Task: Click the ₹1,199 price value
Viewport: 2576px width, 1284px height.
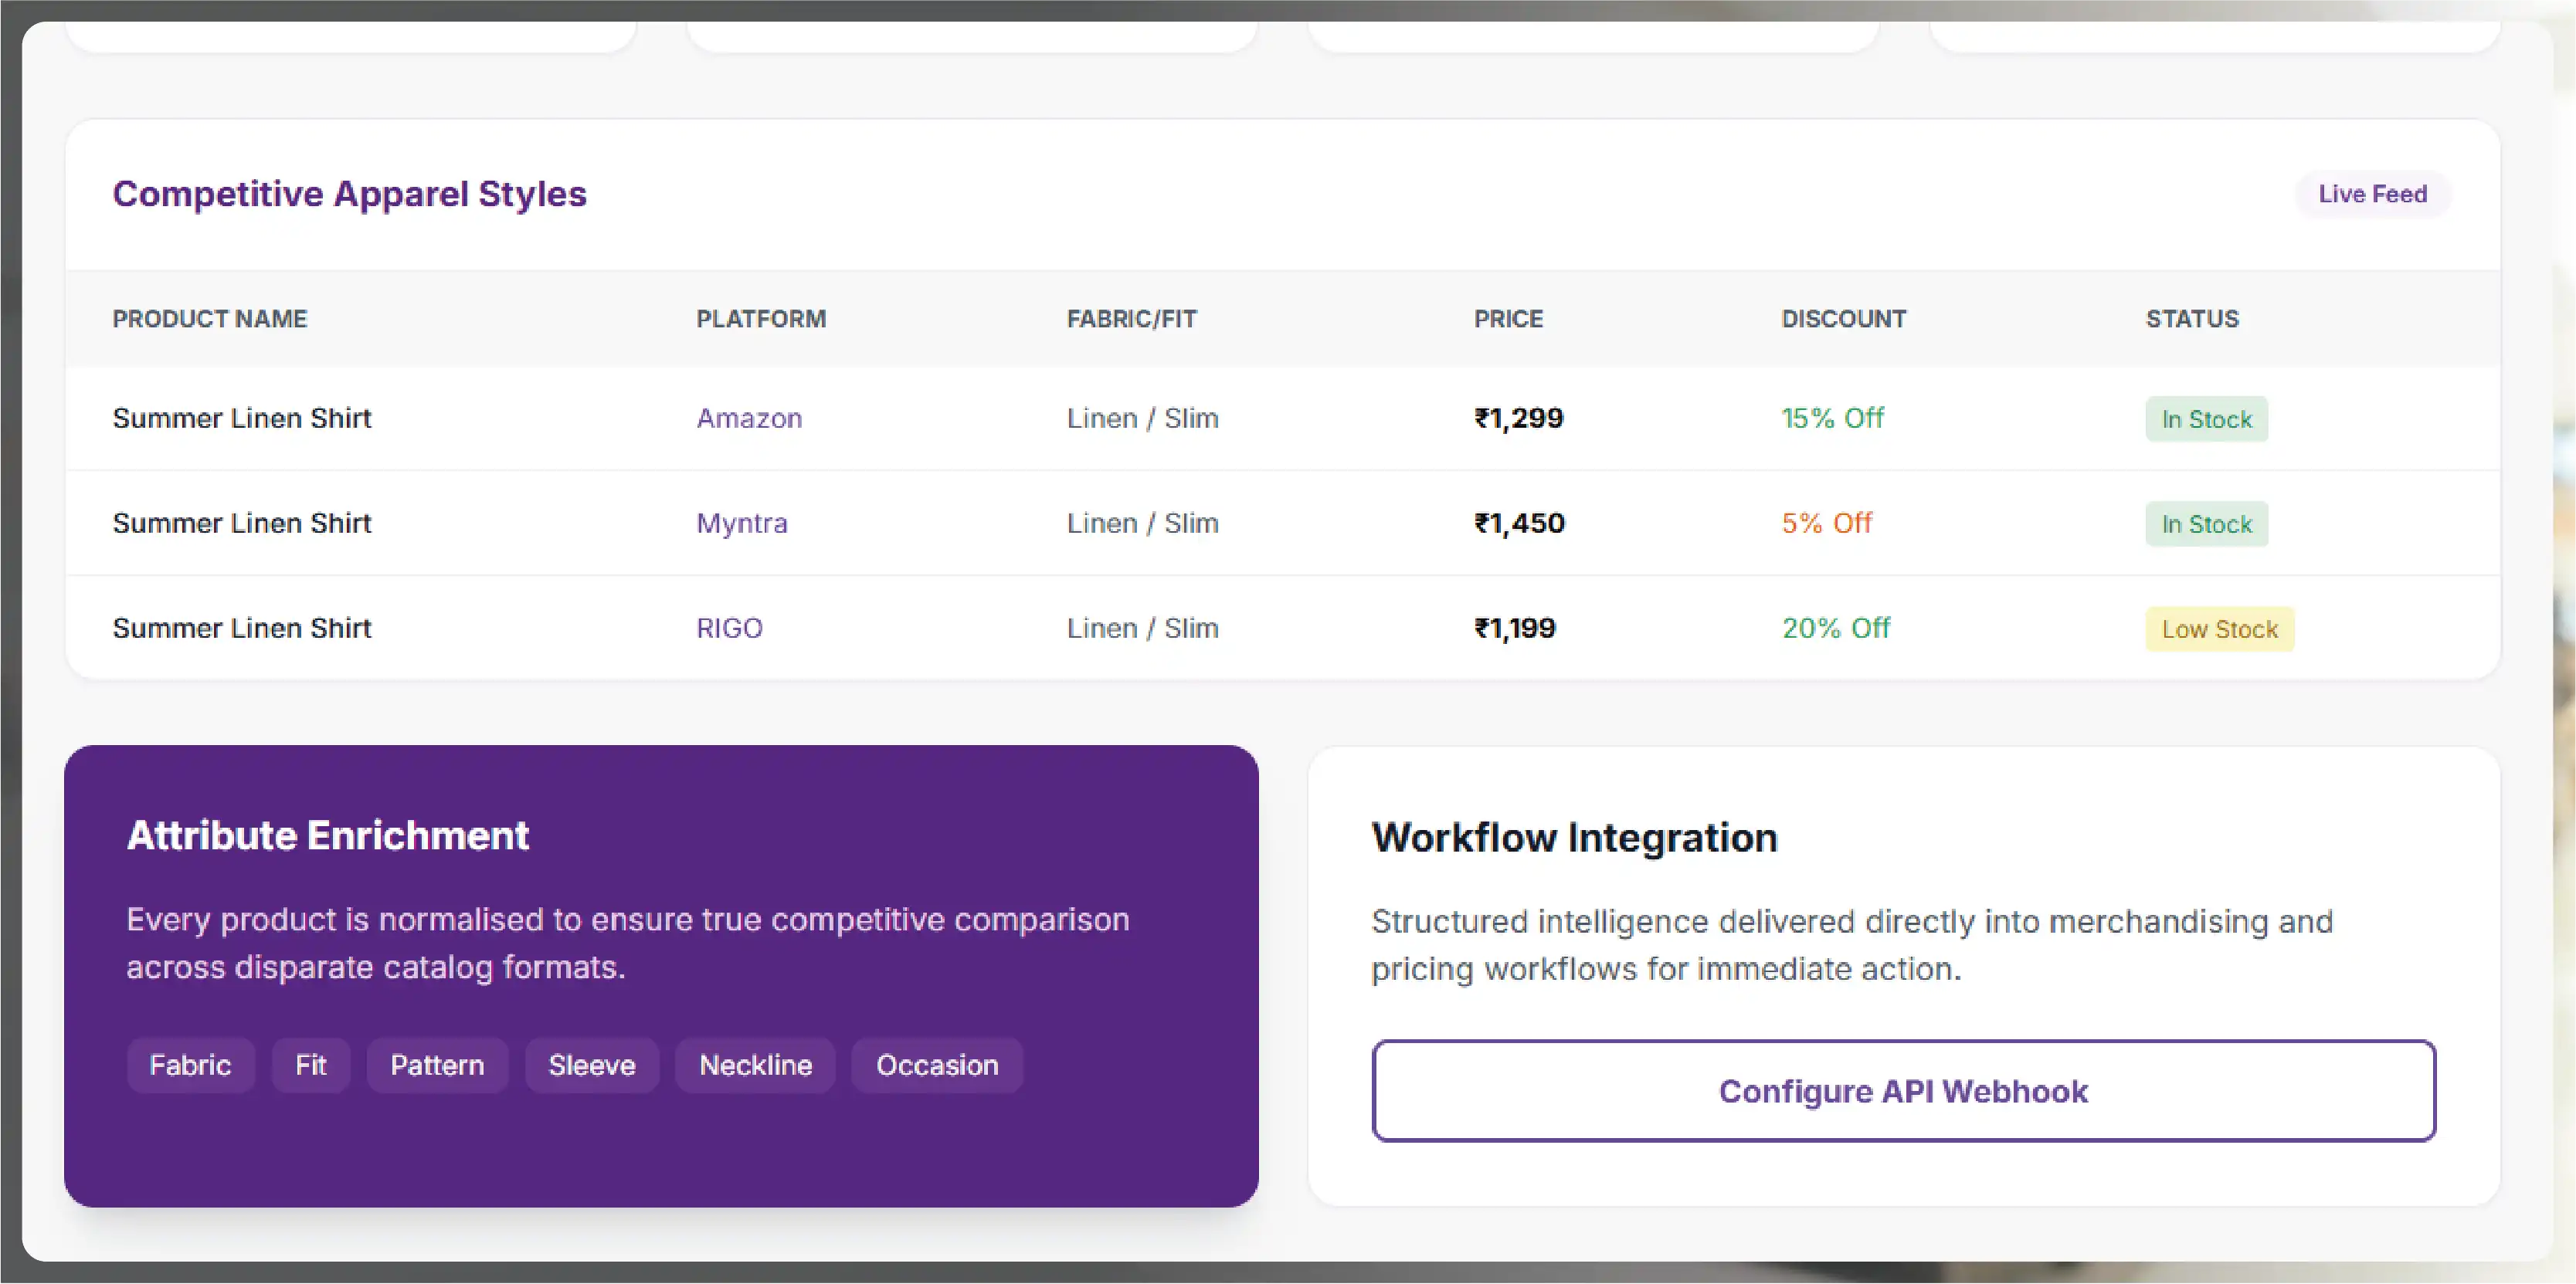Action: pyautogui.click(x=1515, y=628)
